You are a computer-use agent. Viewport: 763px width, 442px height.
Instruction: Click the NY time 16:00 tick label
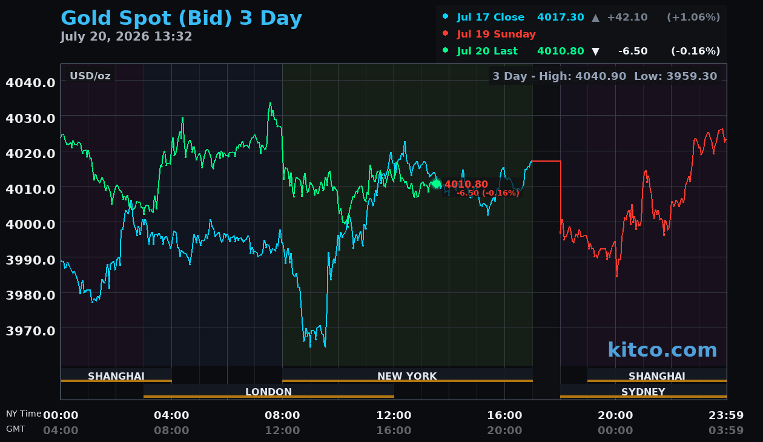click(504, 415)
